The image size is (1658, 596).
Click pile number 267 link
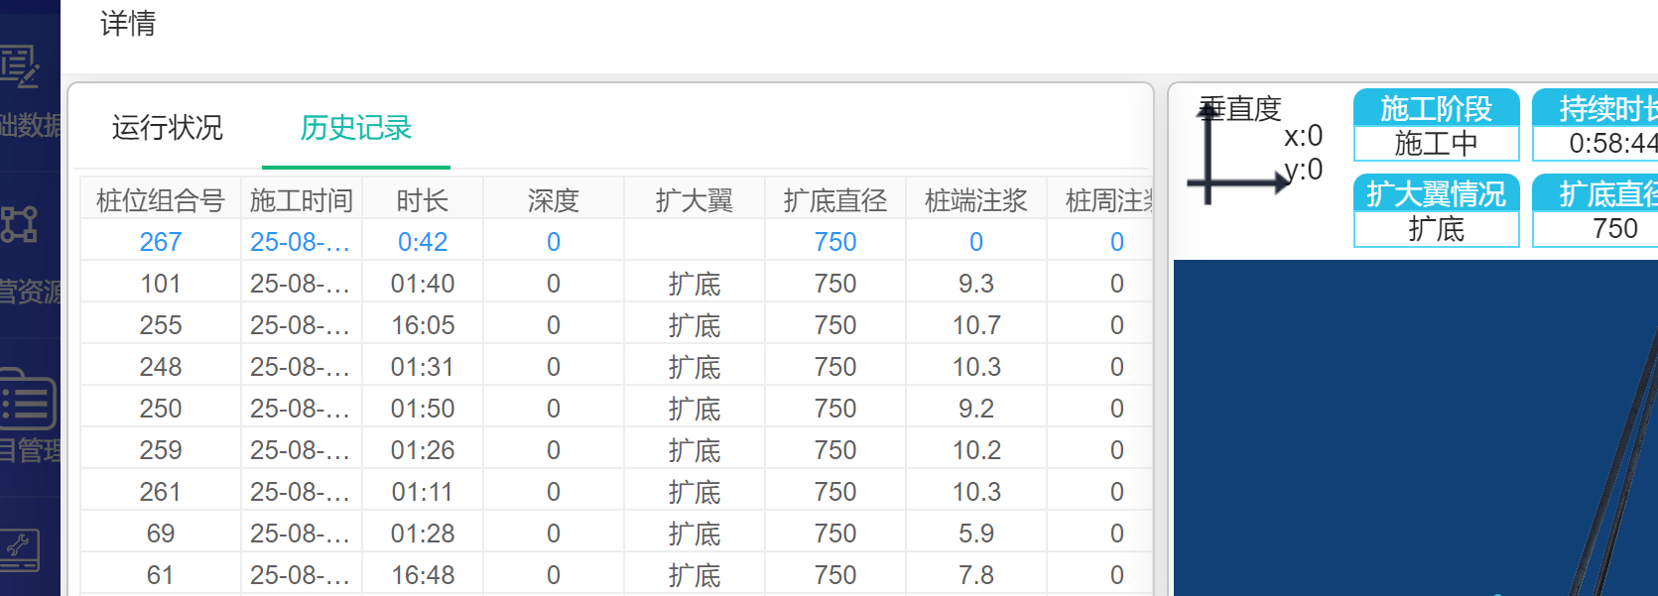(x=160, y=242)
